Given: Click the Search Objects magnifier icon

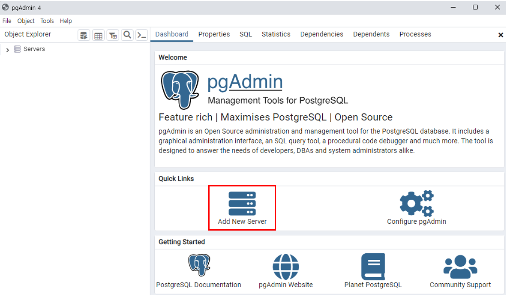Looking at the screenshot, I should [127, 35].
